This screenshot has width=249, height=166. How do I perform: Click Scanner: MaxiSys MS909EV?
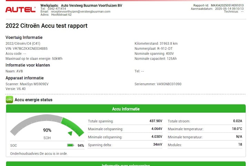tap(27, 84)
